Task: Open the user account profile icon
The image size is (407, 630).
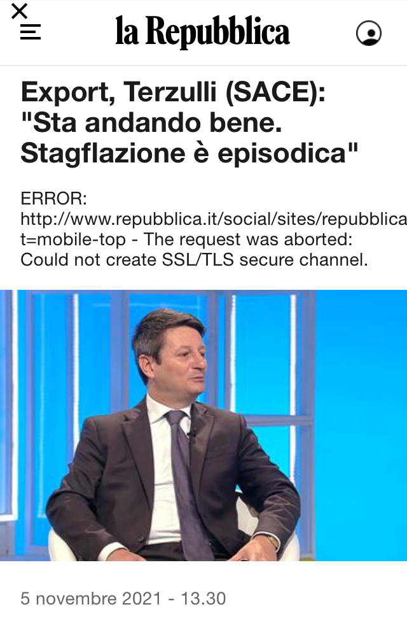Action: tap(368, 33)
